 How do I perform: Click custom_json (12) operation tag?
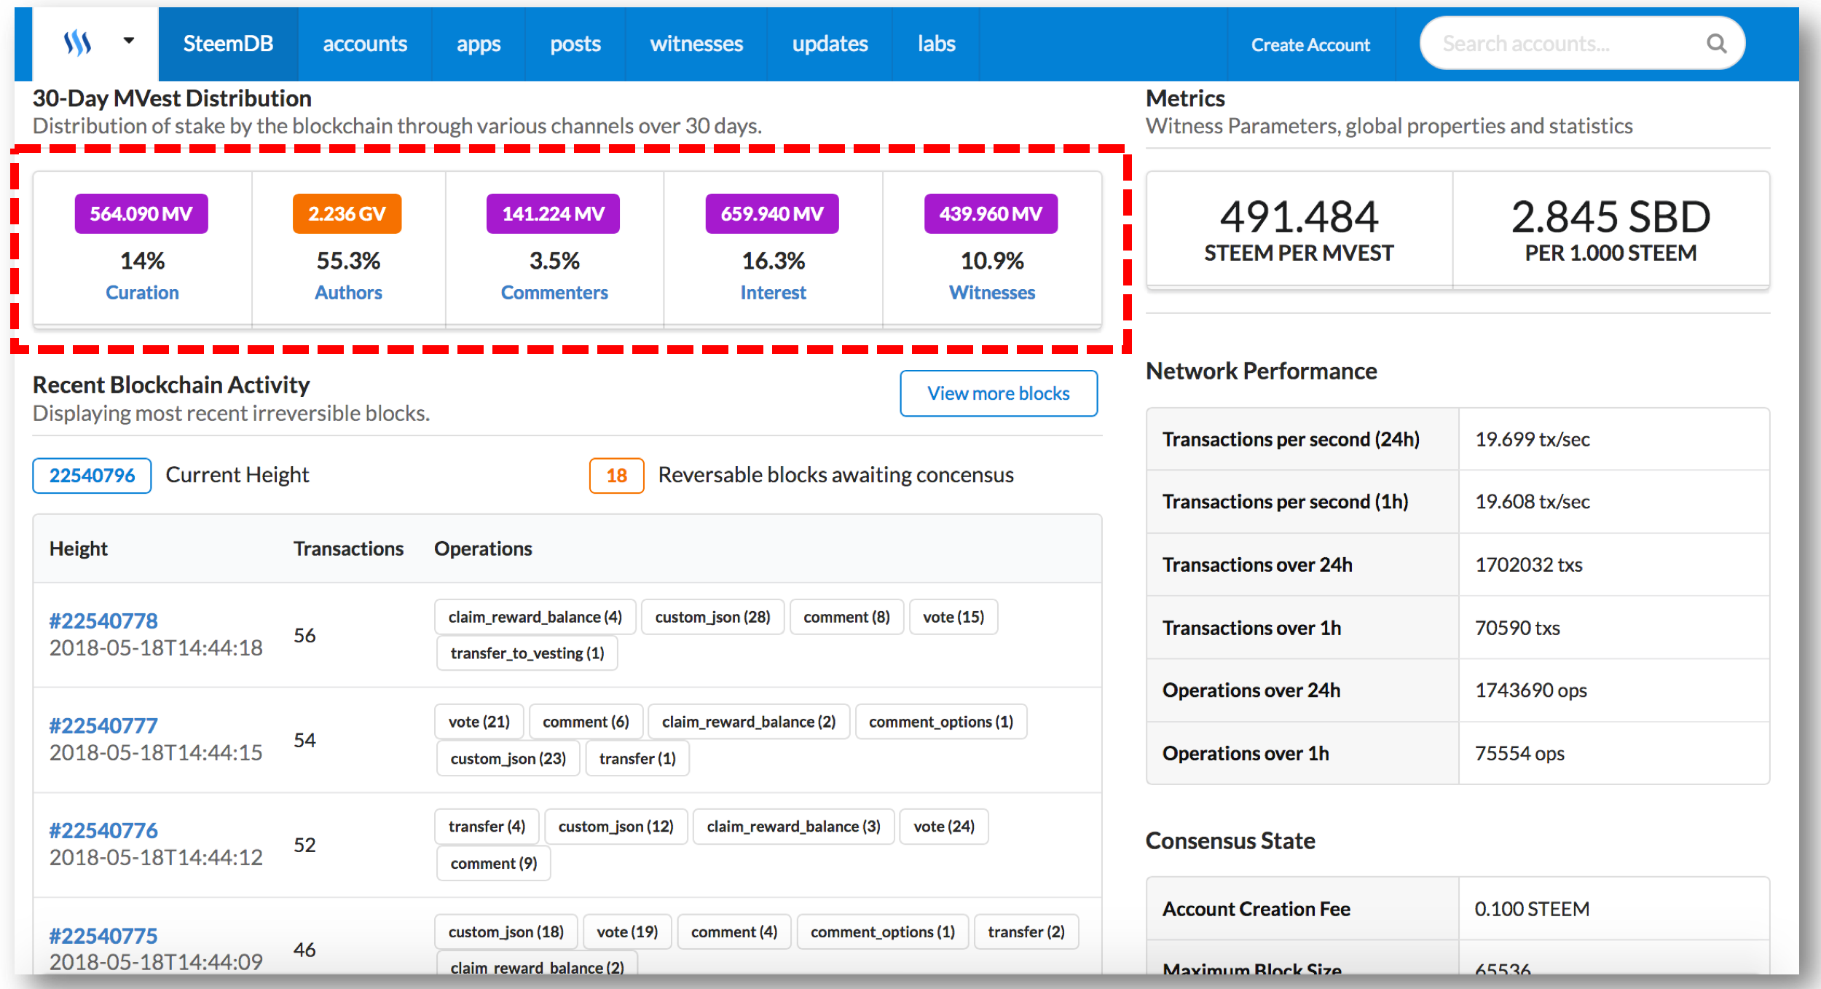pos(615,827)
